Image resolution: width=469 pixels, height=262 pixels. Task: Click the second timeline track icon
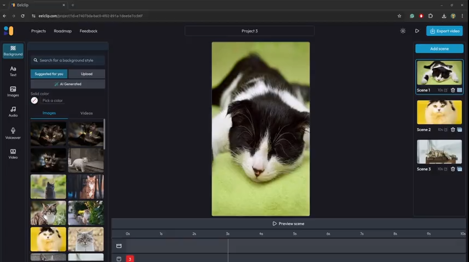[119, 259]
